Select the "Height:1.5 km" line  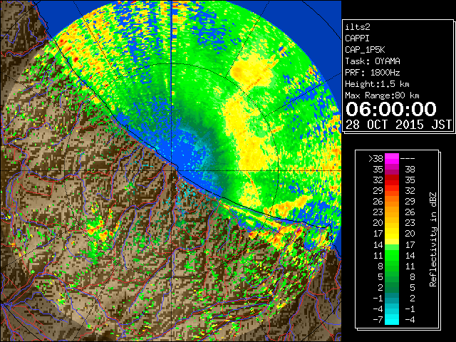coord(377,84)
